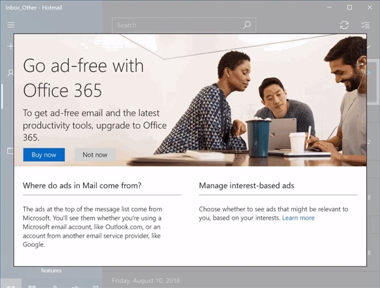Click the magnifier search icon
Viewport: 380px width, 288px height.
pyautogui.click(x=246, y=25)
